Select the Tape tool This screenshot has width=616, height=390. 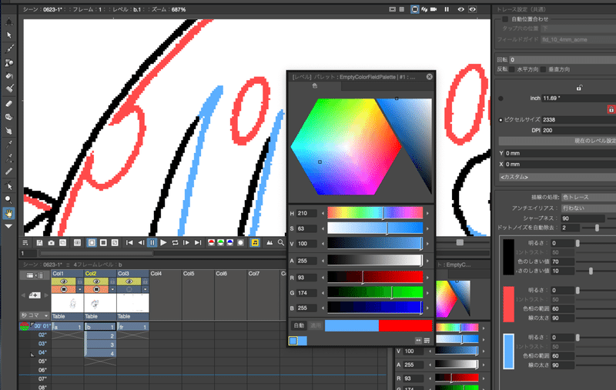[x=8, y=118]
